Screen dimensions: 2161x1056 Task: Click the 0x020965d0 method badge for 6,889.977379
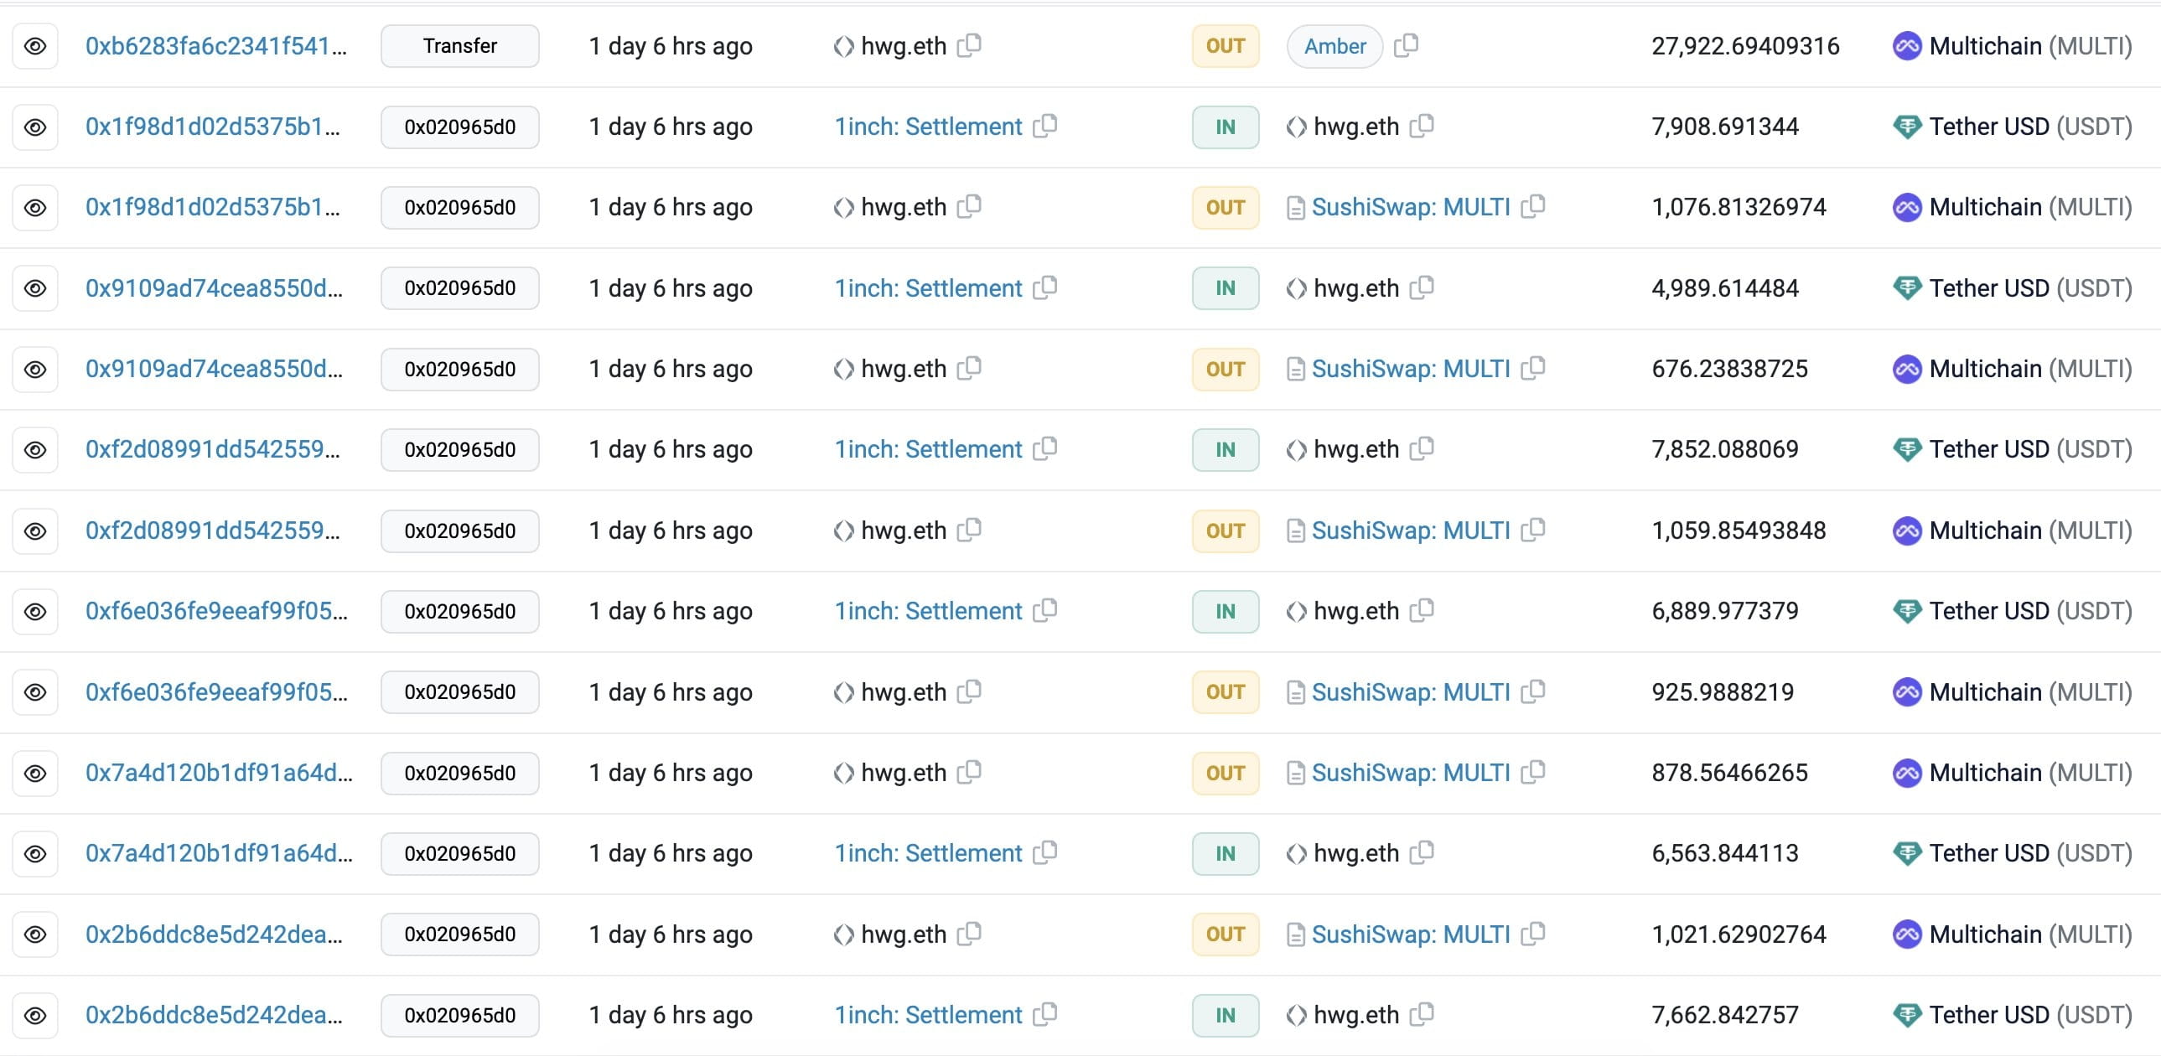click(x=459, y=612)
